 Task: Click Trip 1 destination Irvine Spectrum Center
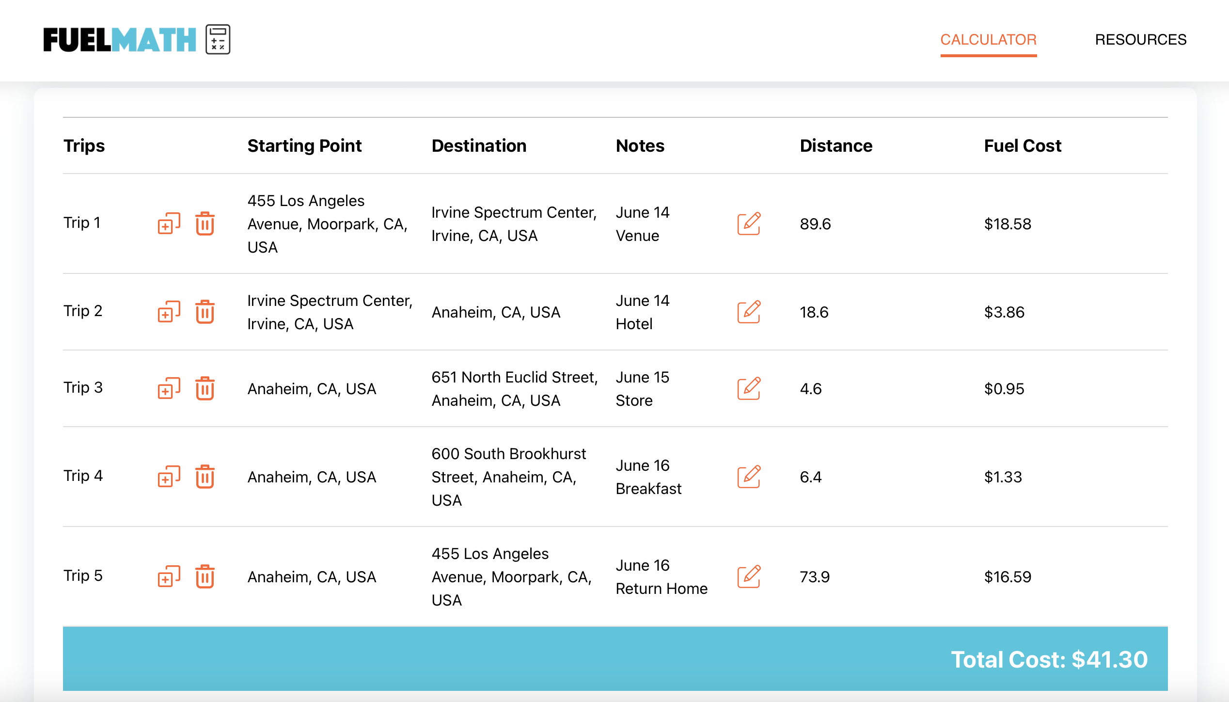click(x=514, y=224)
